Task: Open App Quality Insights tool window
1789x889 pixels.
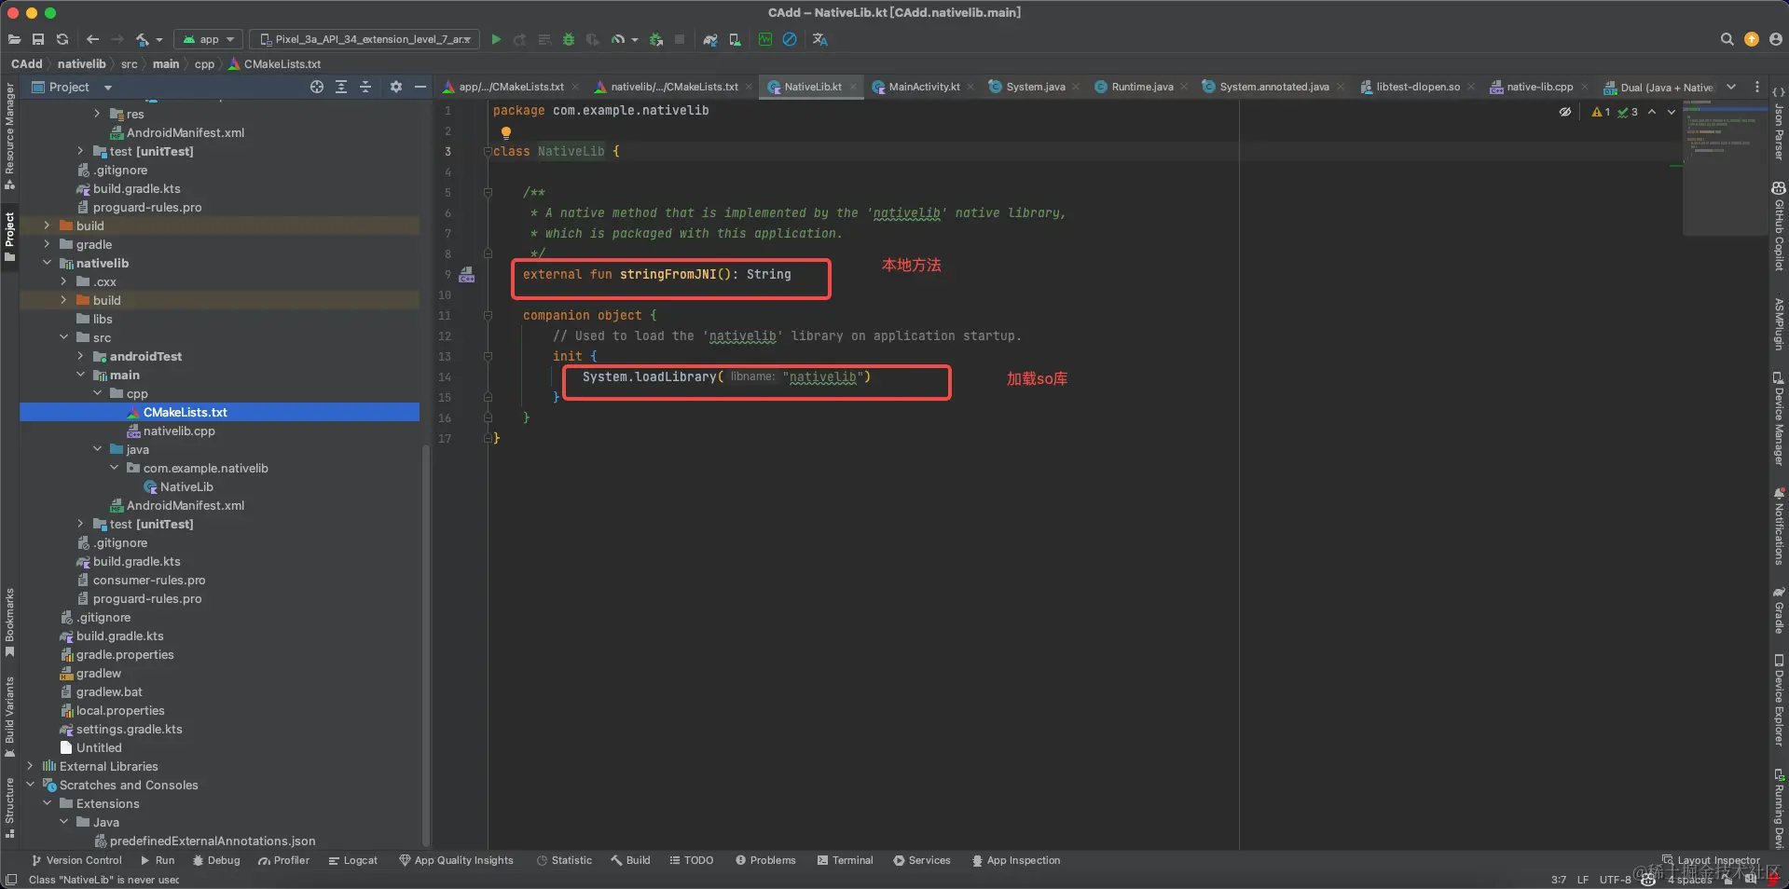Action: tap(457, 860)
